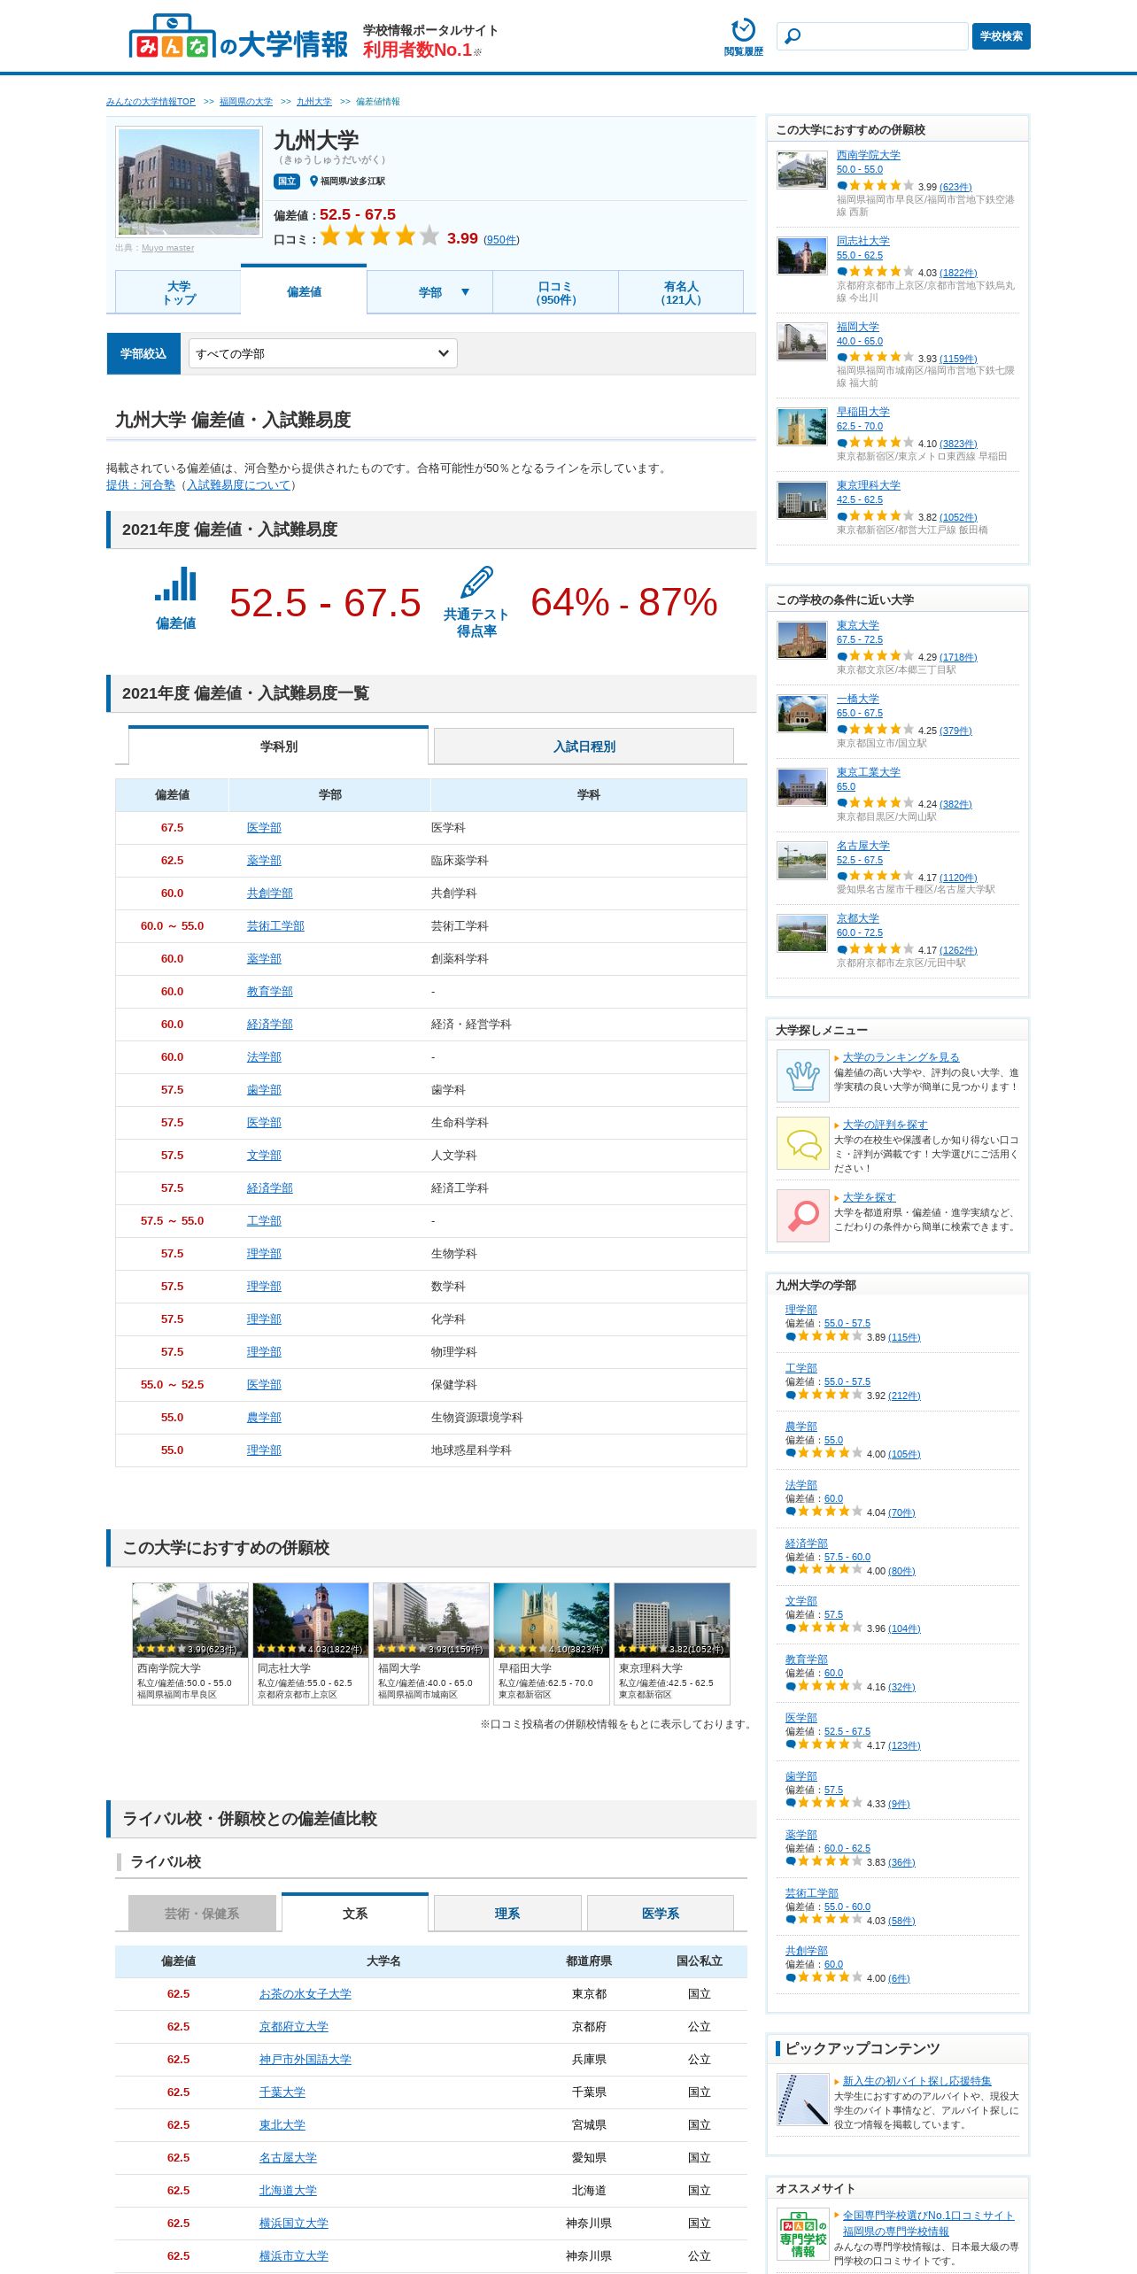This screenshot has height=2274, width=1137.
Task: Open the 歯学部 link in table
Action: point(264,1089)
